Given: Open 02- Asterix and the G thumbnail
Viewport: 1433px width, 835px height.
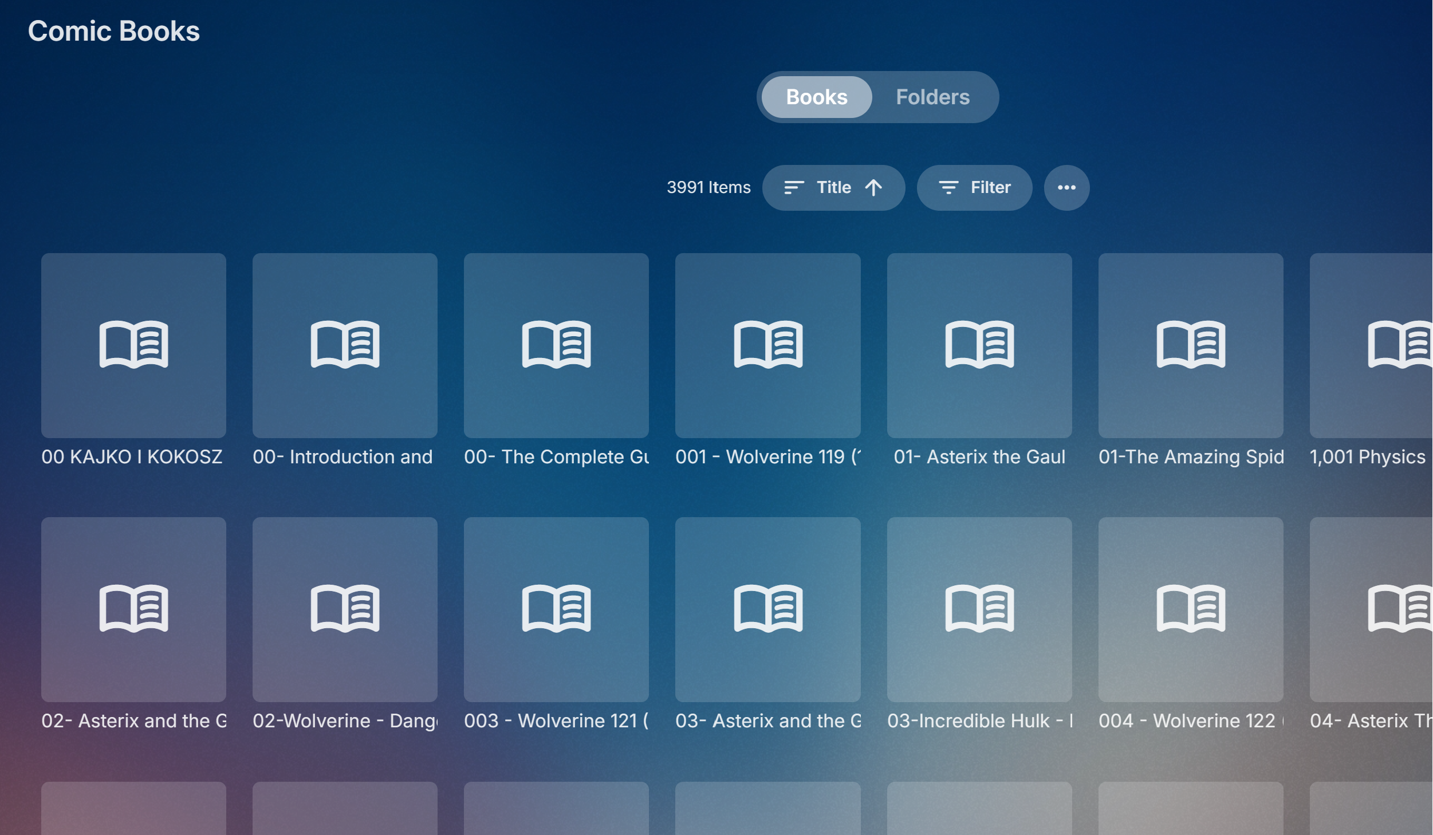Looking at the screenshot, I should pos(133,609).
